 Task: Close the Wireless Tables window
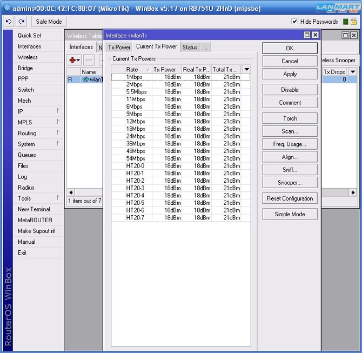coord(353,35)
